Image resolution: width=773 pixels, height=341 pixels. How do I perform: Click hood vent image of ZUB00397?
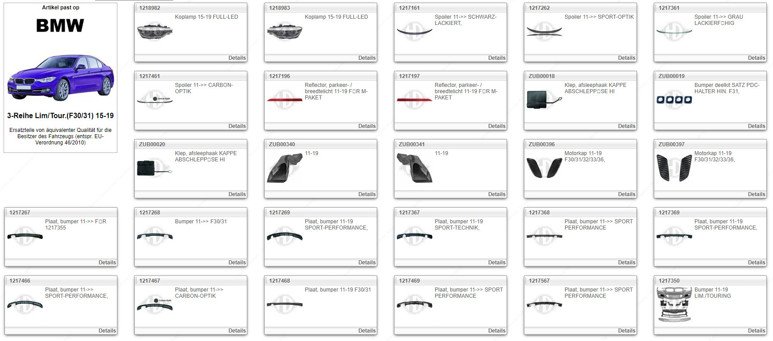tap(674, 168)
